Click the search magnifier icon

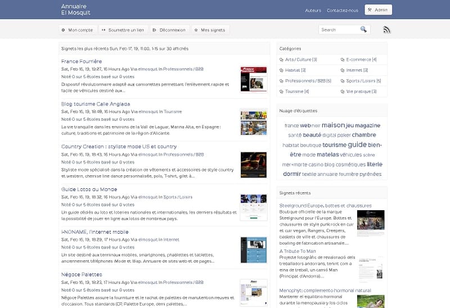(x=363, y=29)
